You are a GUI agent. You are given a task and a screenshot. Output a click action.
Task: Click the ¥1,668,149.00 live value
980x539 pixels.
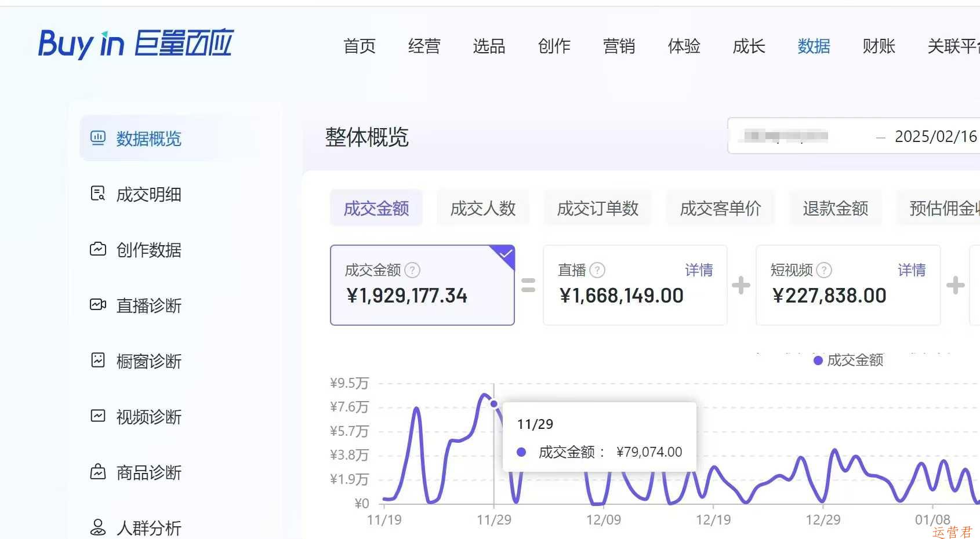tap(622, 296)
